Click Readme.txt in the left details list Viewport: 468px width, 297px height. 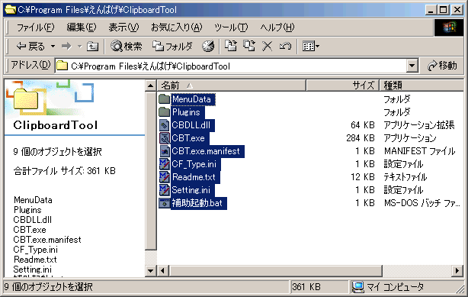pos(35,260)
